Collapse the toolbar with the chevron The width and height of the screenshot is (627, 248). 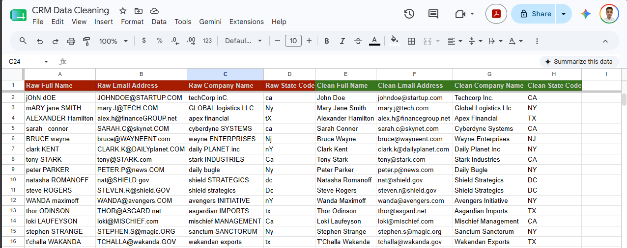click(605, 41)
